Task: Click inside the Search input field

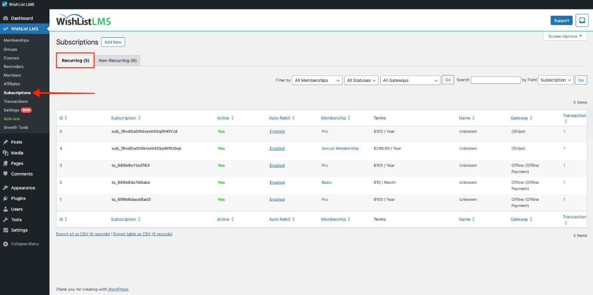Action: point(496,80)
